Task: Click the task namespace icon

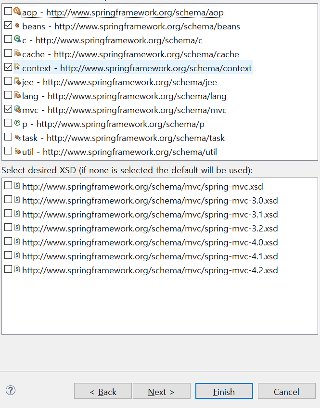Action: pos(18,138)
